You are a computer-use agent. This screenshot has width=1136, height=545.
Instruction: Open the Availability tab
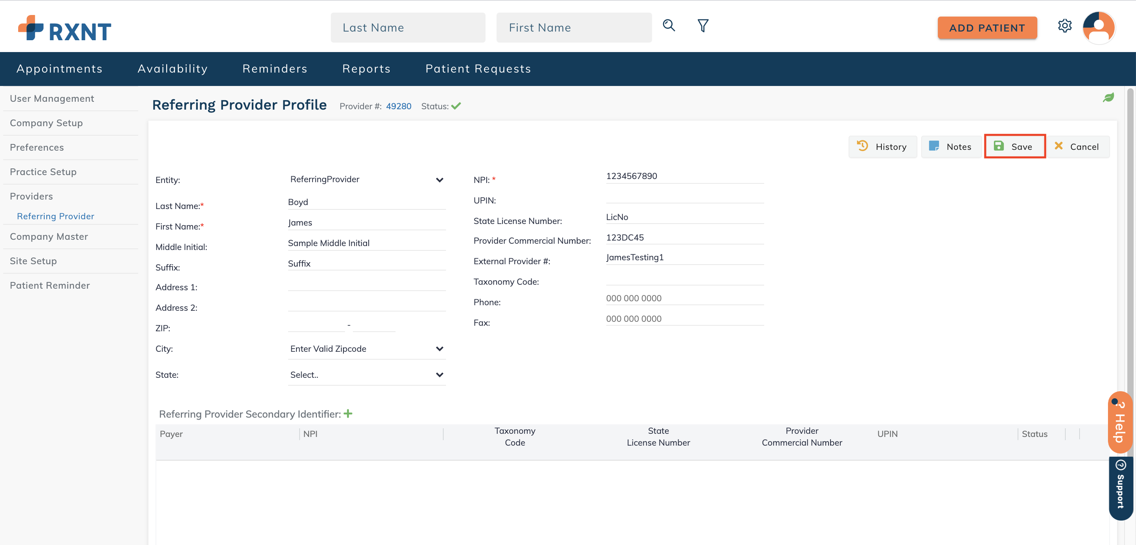pyautogui.click(x=172, y=69)
